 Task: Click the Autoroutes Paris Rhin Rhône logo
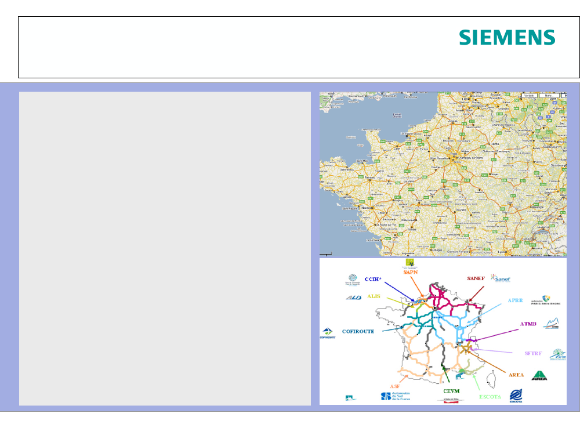point(546,300)
